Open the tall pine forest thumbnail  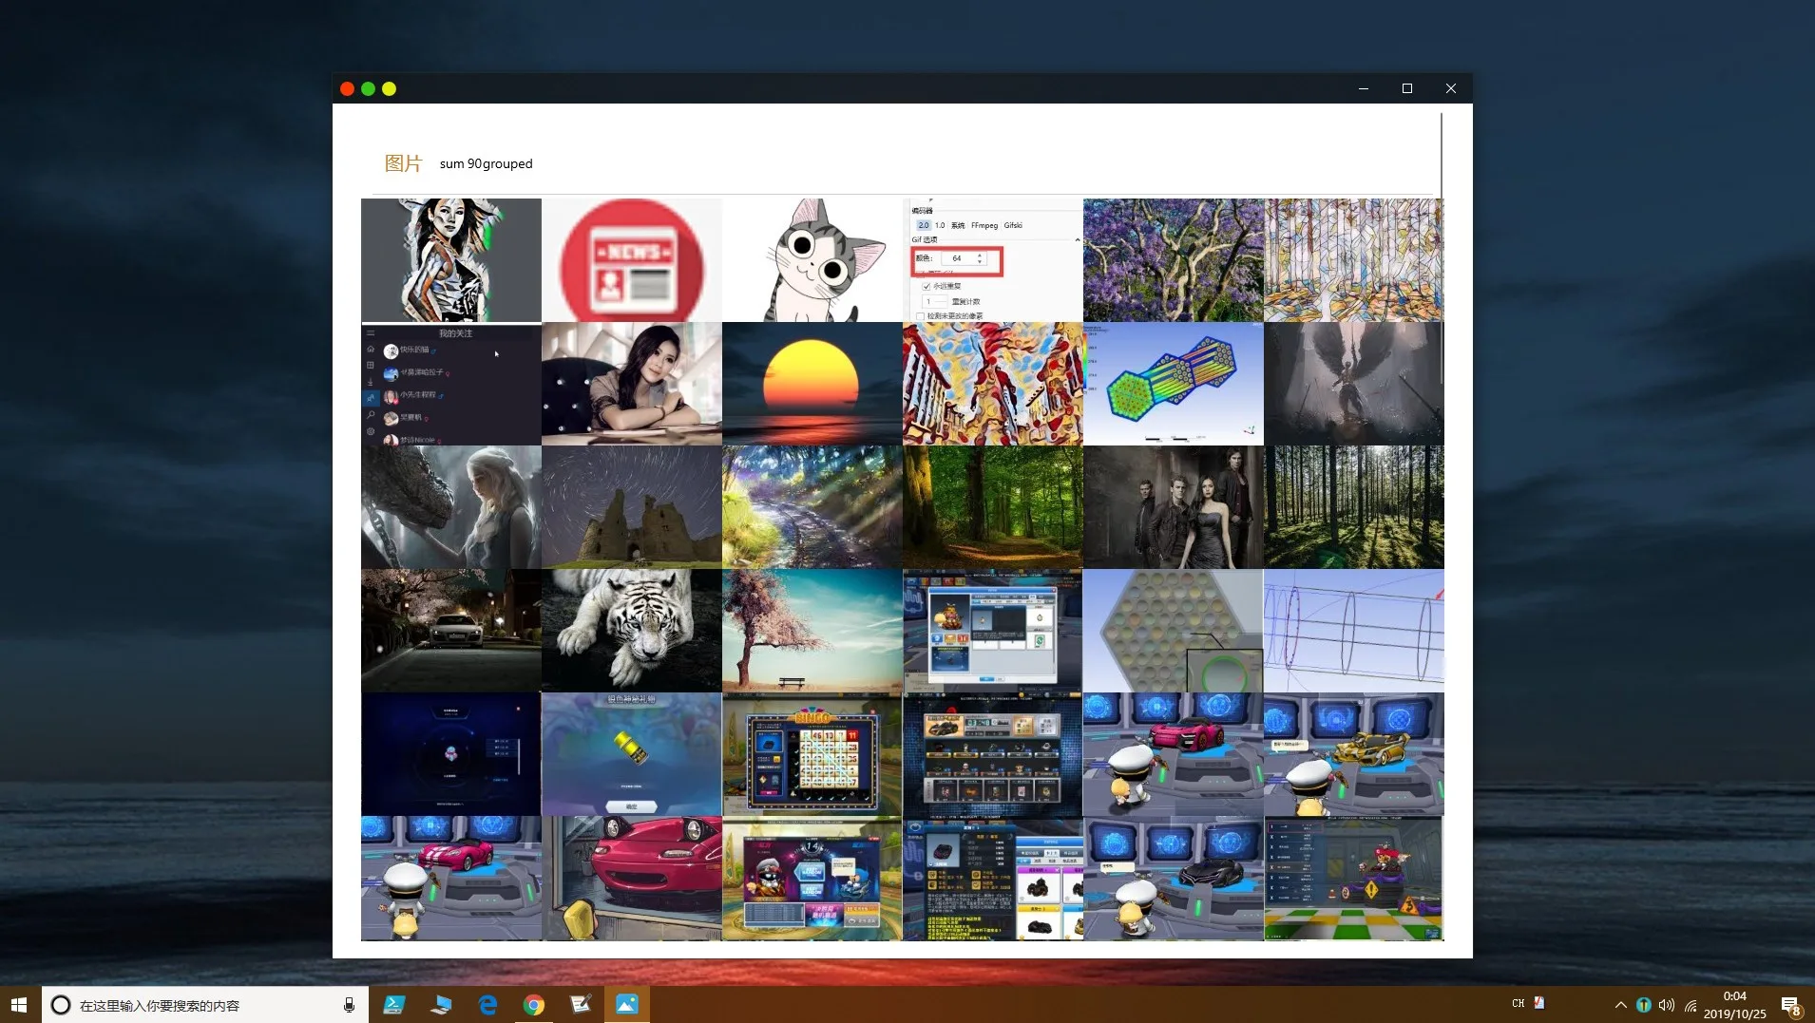(1354, 507)
